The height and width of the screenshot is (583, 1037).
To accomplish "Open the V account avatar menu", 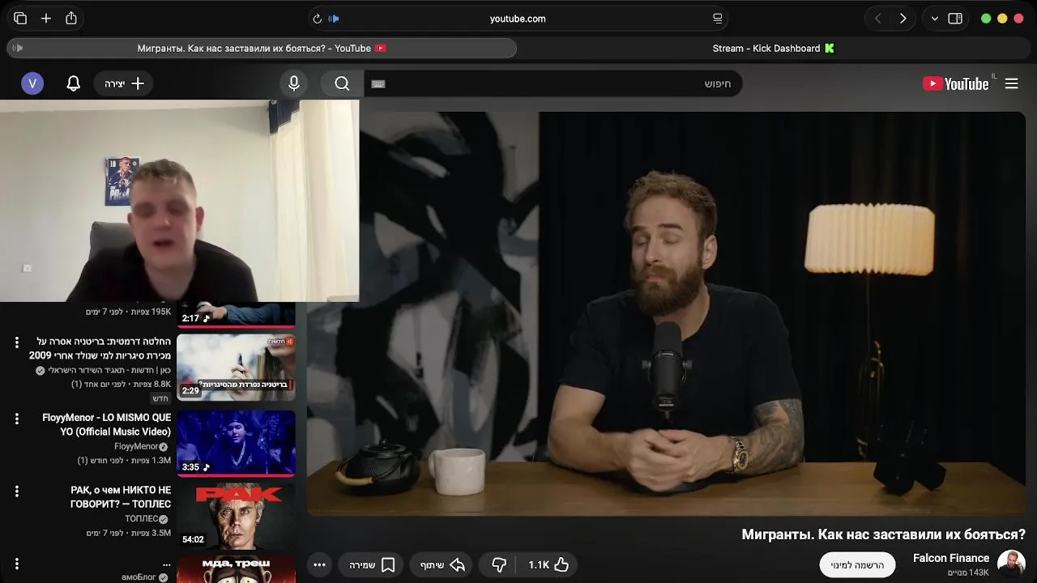I will 32,83.
